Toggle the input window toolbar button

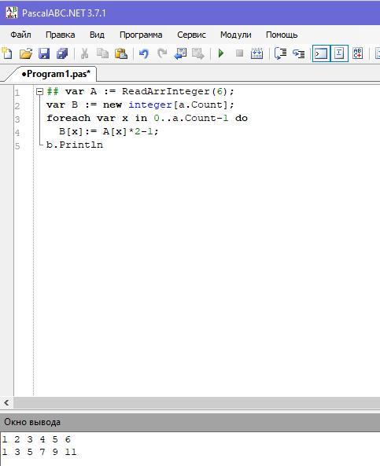pos(339,53)
